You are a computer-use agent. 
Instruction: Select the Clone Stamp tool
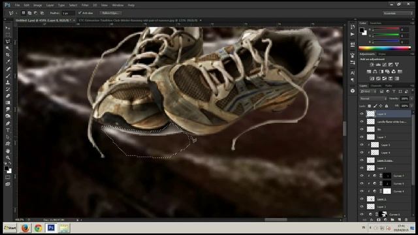point(8,82)
